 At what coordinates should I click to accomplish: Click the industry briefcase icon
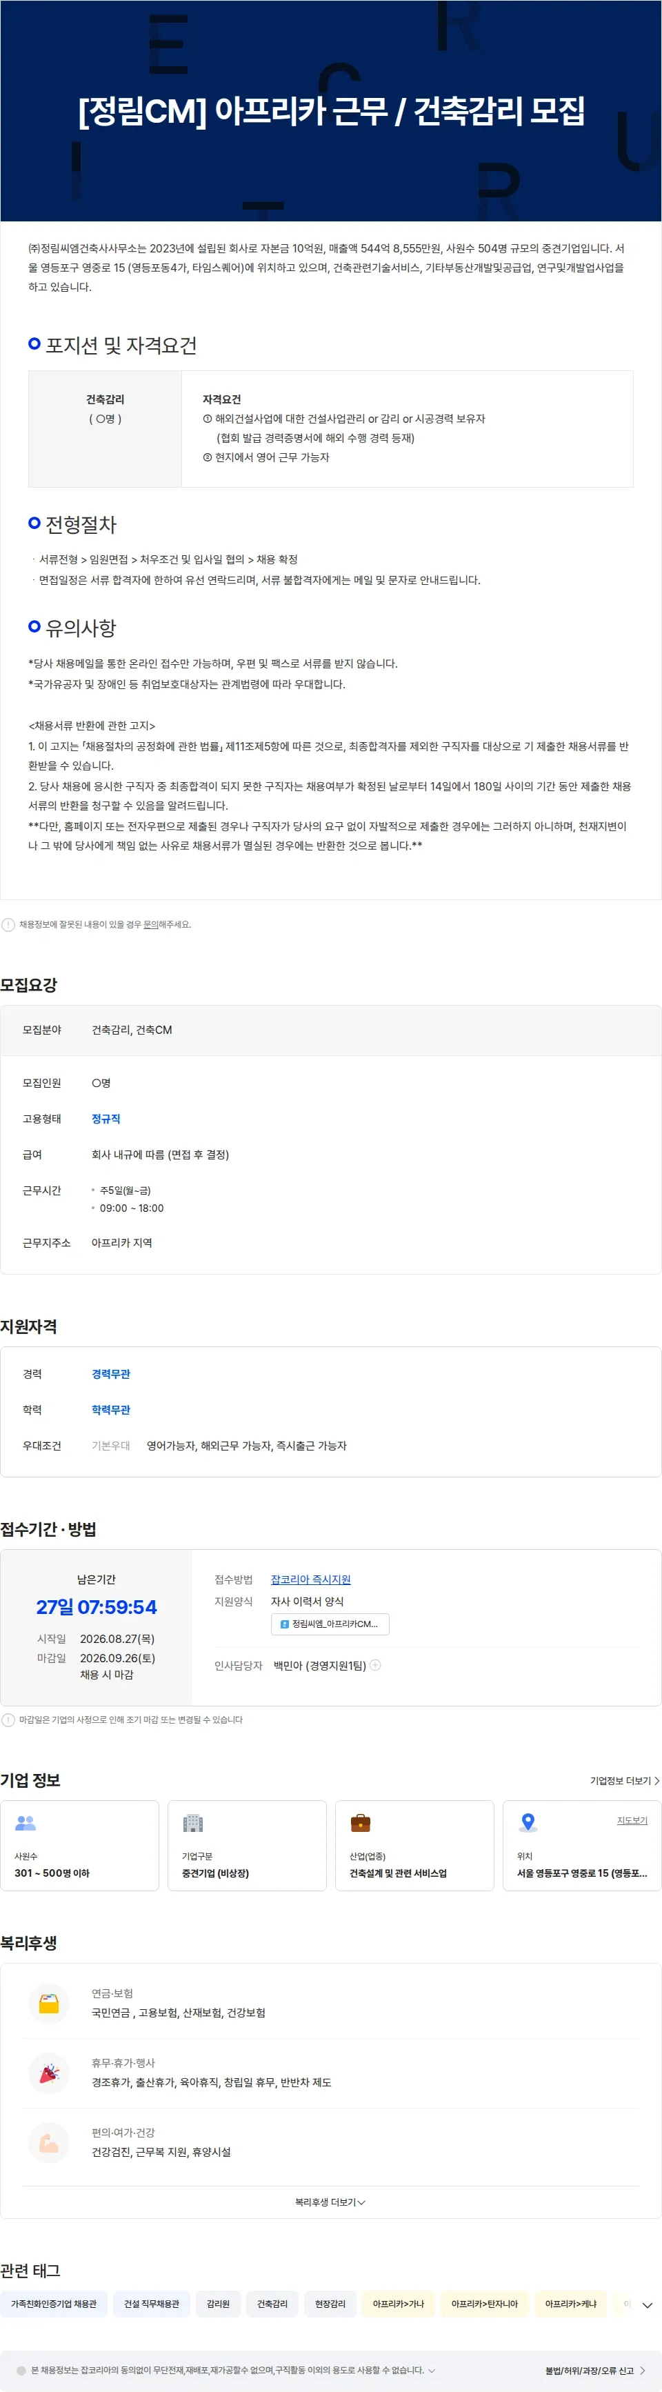tap(360, 1823)
